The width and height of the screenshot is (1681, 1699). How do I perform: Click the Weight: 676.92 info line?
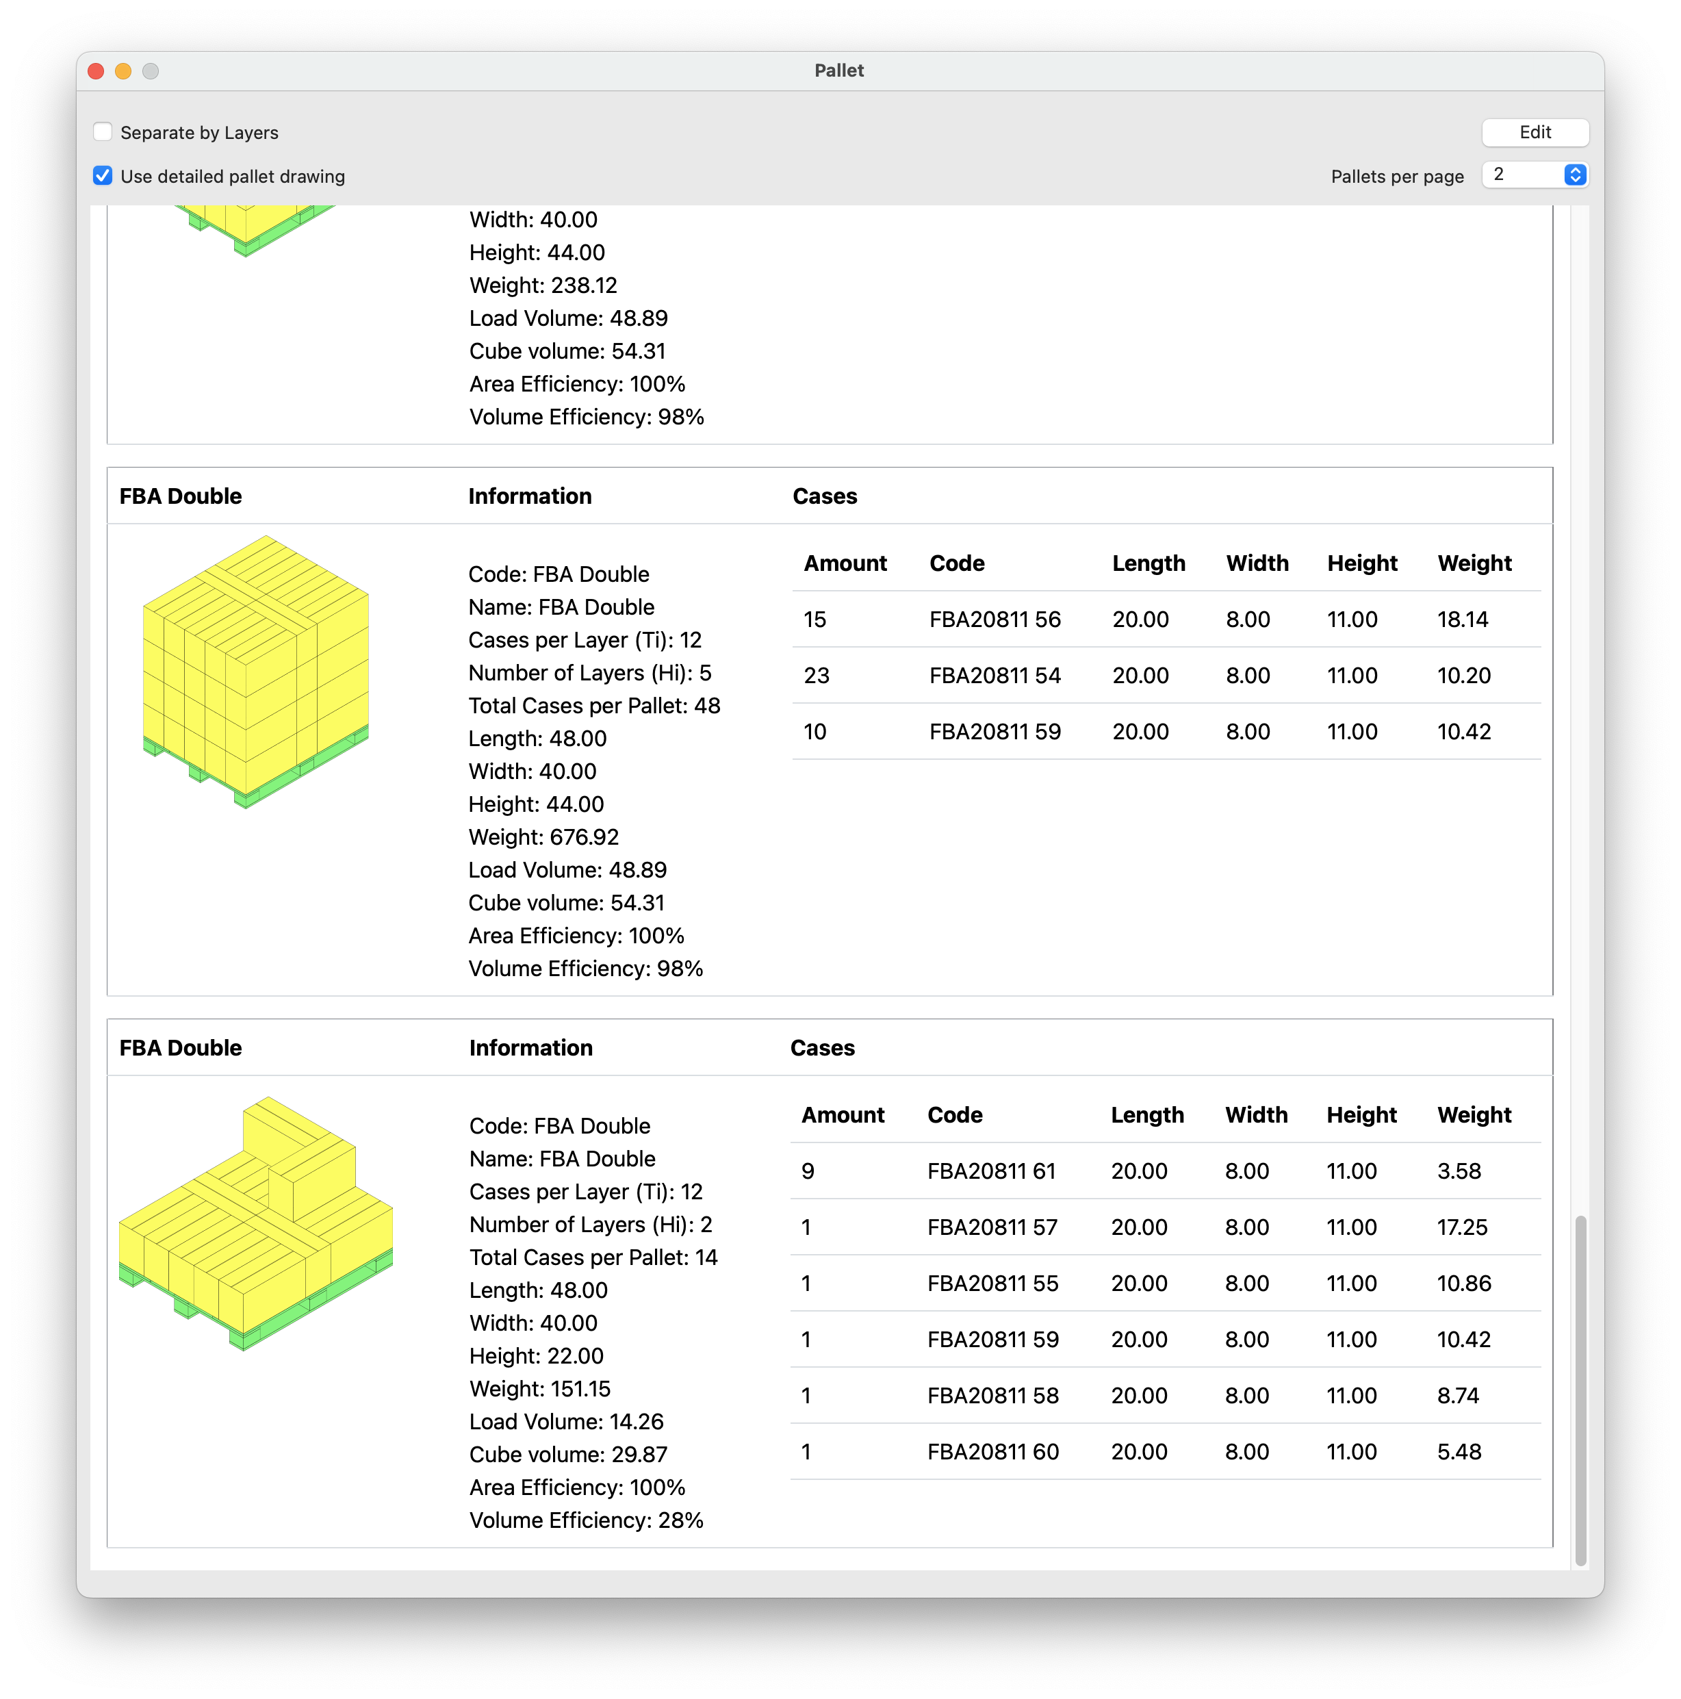[x=543, y=836]
